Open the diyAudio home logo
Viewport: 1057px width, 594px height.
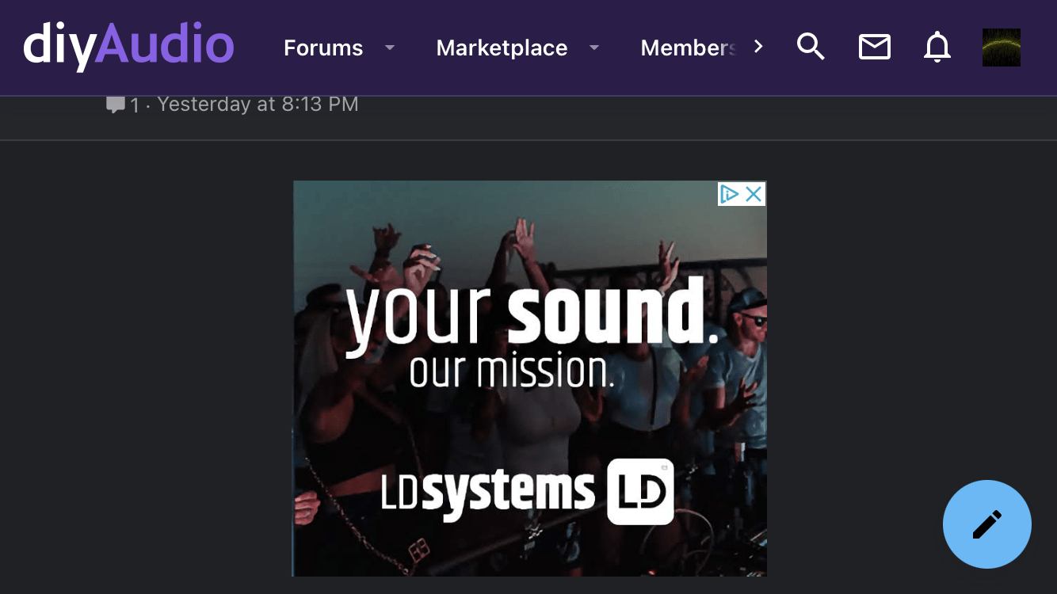[128, 46]
